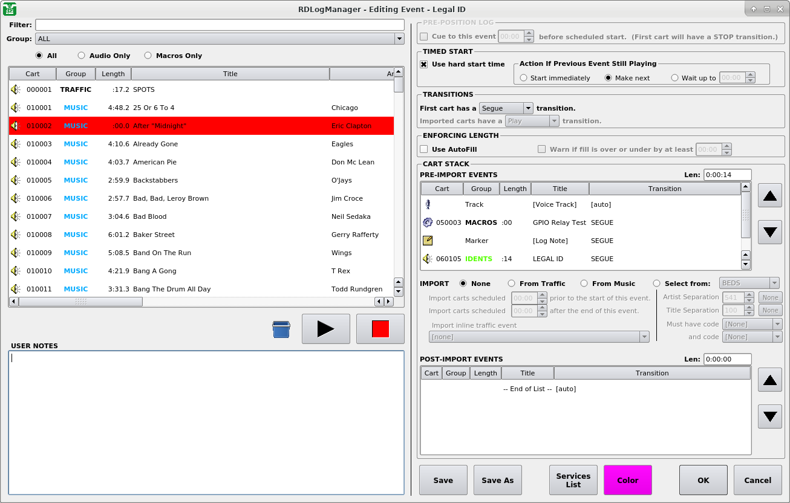Open the Segue transition dropdown
790x503 pixels.
(506, 108)
